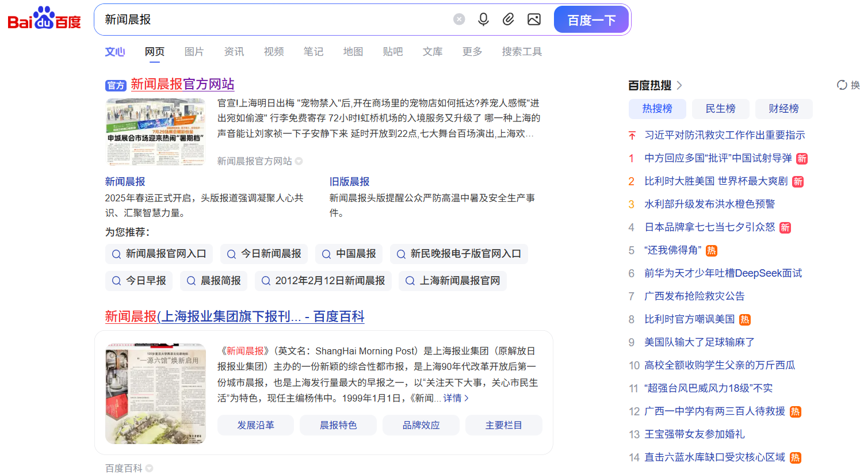860x474 pixels.
Task: Attach a file with paperclip icon
Action: [509, 20]
